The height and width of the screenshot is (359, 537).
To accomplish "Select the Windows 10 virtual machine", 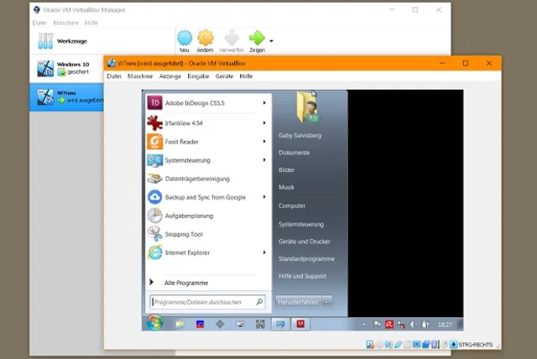I will [65, 69].
